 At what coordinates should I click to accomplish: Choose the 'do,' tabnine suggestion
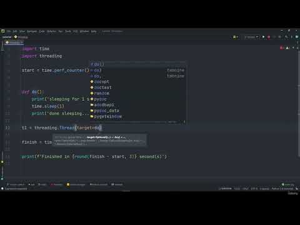pos(137,76)
